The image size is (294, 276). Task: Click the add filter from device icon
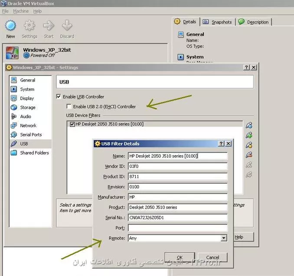[x=249, y=135]
